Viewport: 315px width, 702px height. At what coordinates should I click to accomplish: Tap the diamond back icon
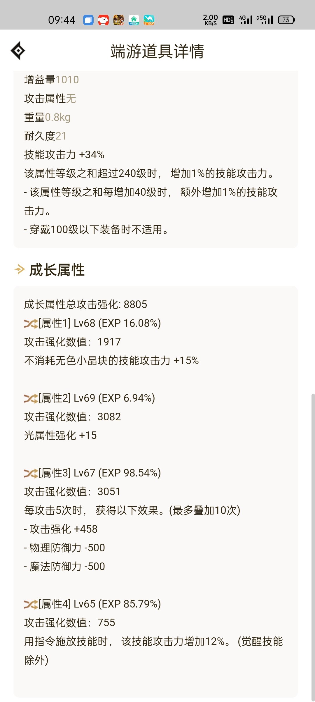pyautogui.click(x=18, y=51)
